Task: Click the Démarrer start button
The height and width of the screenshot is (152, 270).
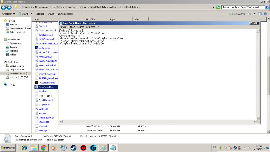Action: (8, 148)
